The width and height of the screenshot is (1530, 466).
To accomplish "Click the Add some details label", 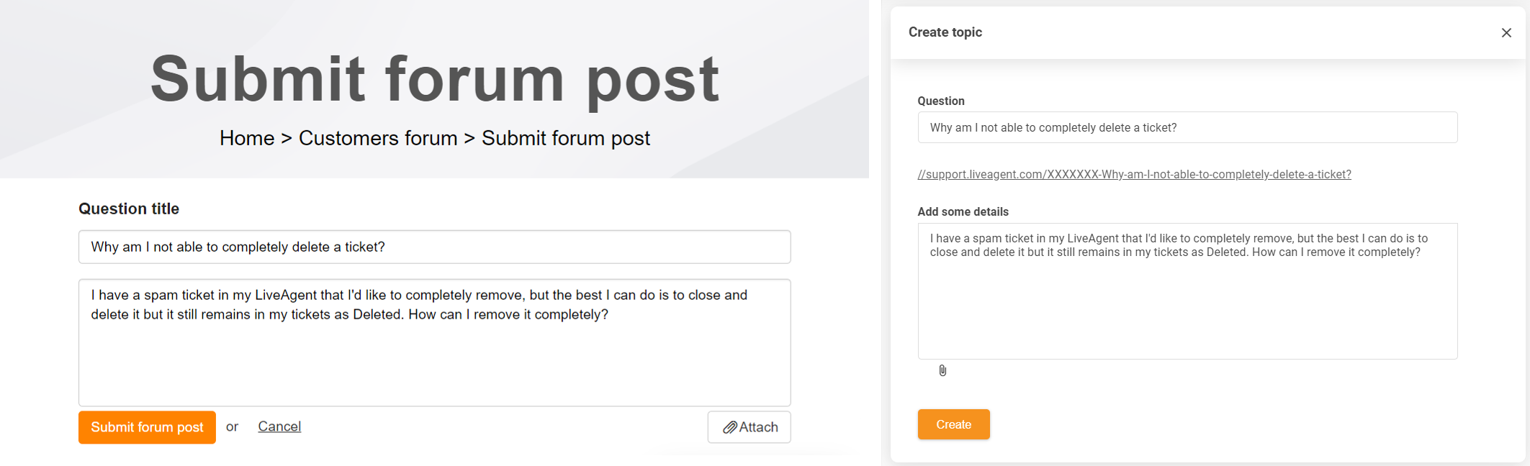I will 963,211.
